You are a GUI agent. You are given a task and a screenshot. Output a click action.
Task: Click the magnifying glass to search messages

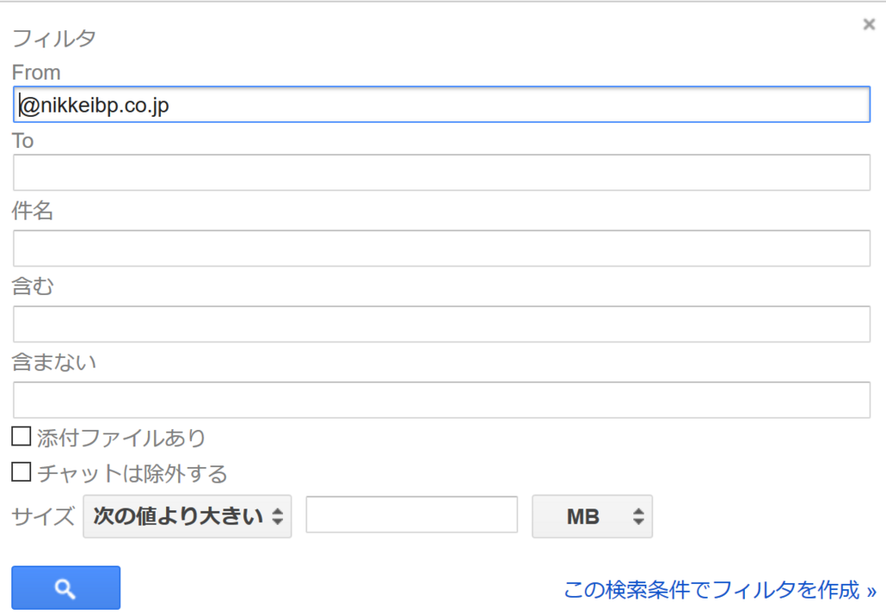(x=65, y=587)
